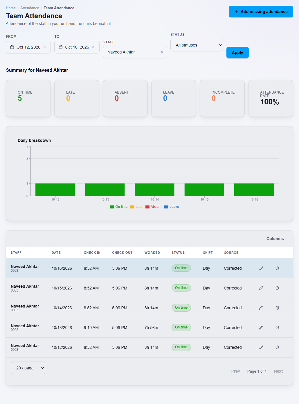Toggle the Leave legend series
The image size is (299, 404).
[172, 207]
